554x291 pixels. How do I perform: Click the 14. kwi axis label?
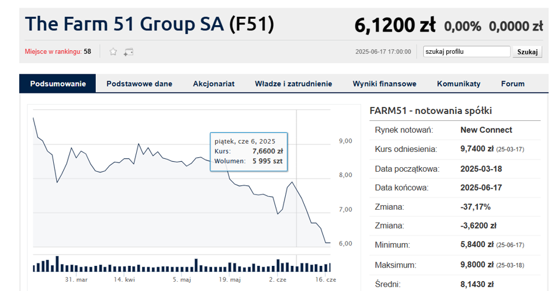pos(124,279)
